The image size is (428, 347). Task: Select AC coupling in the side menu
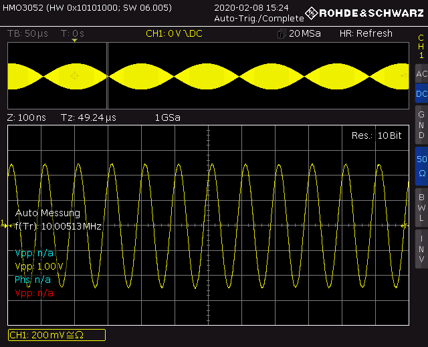click(x=421, y=74)
